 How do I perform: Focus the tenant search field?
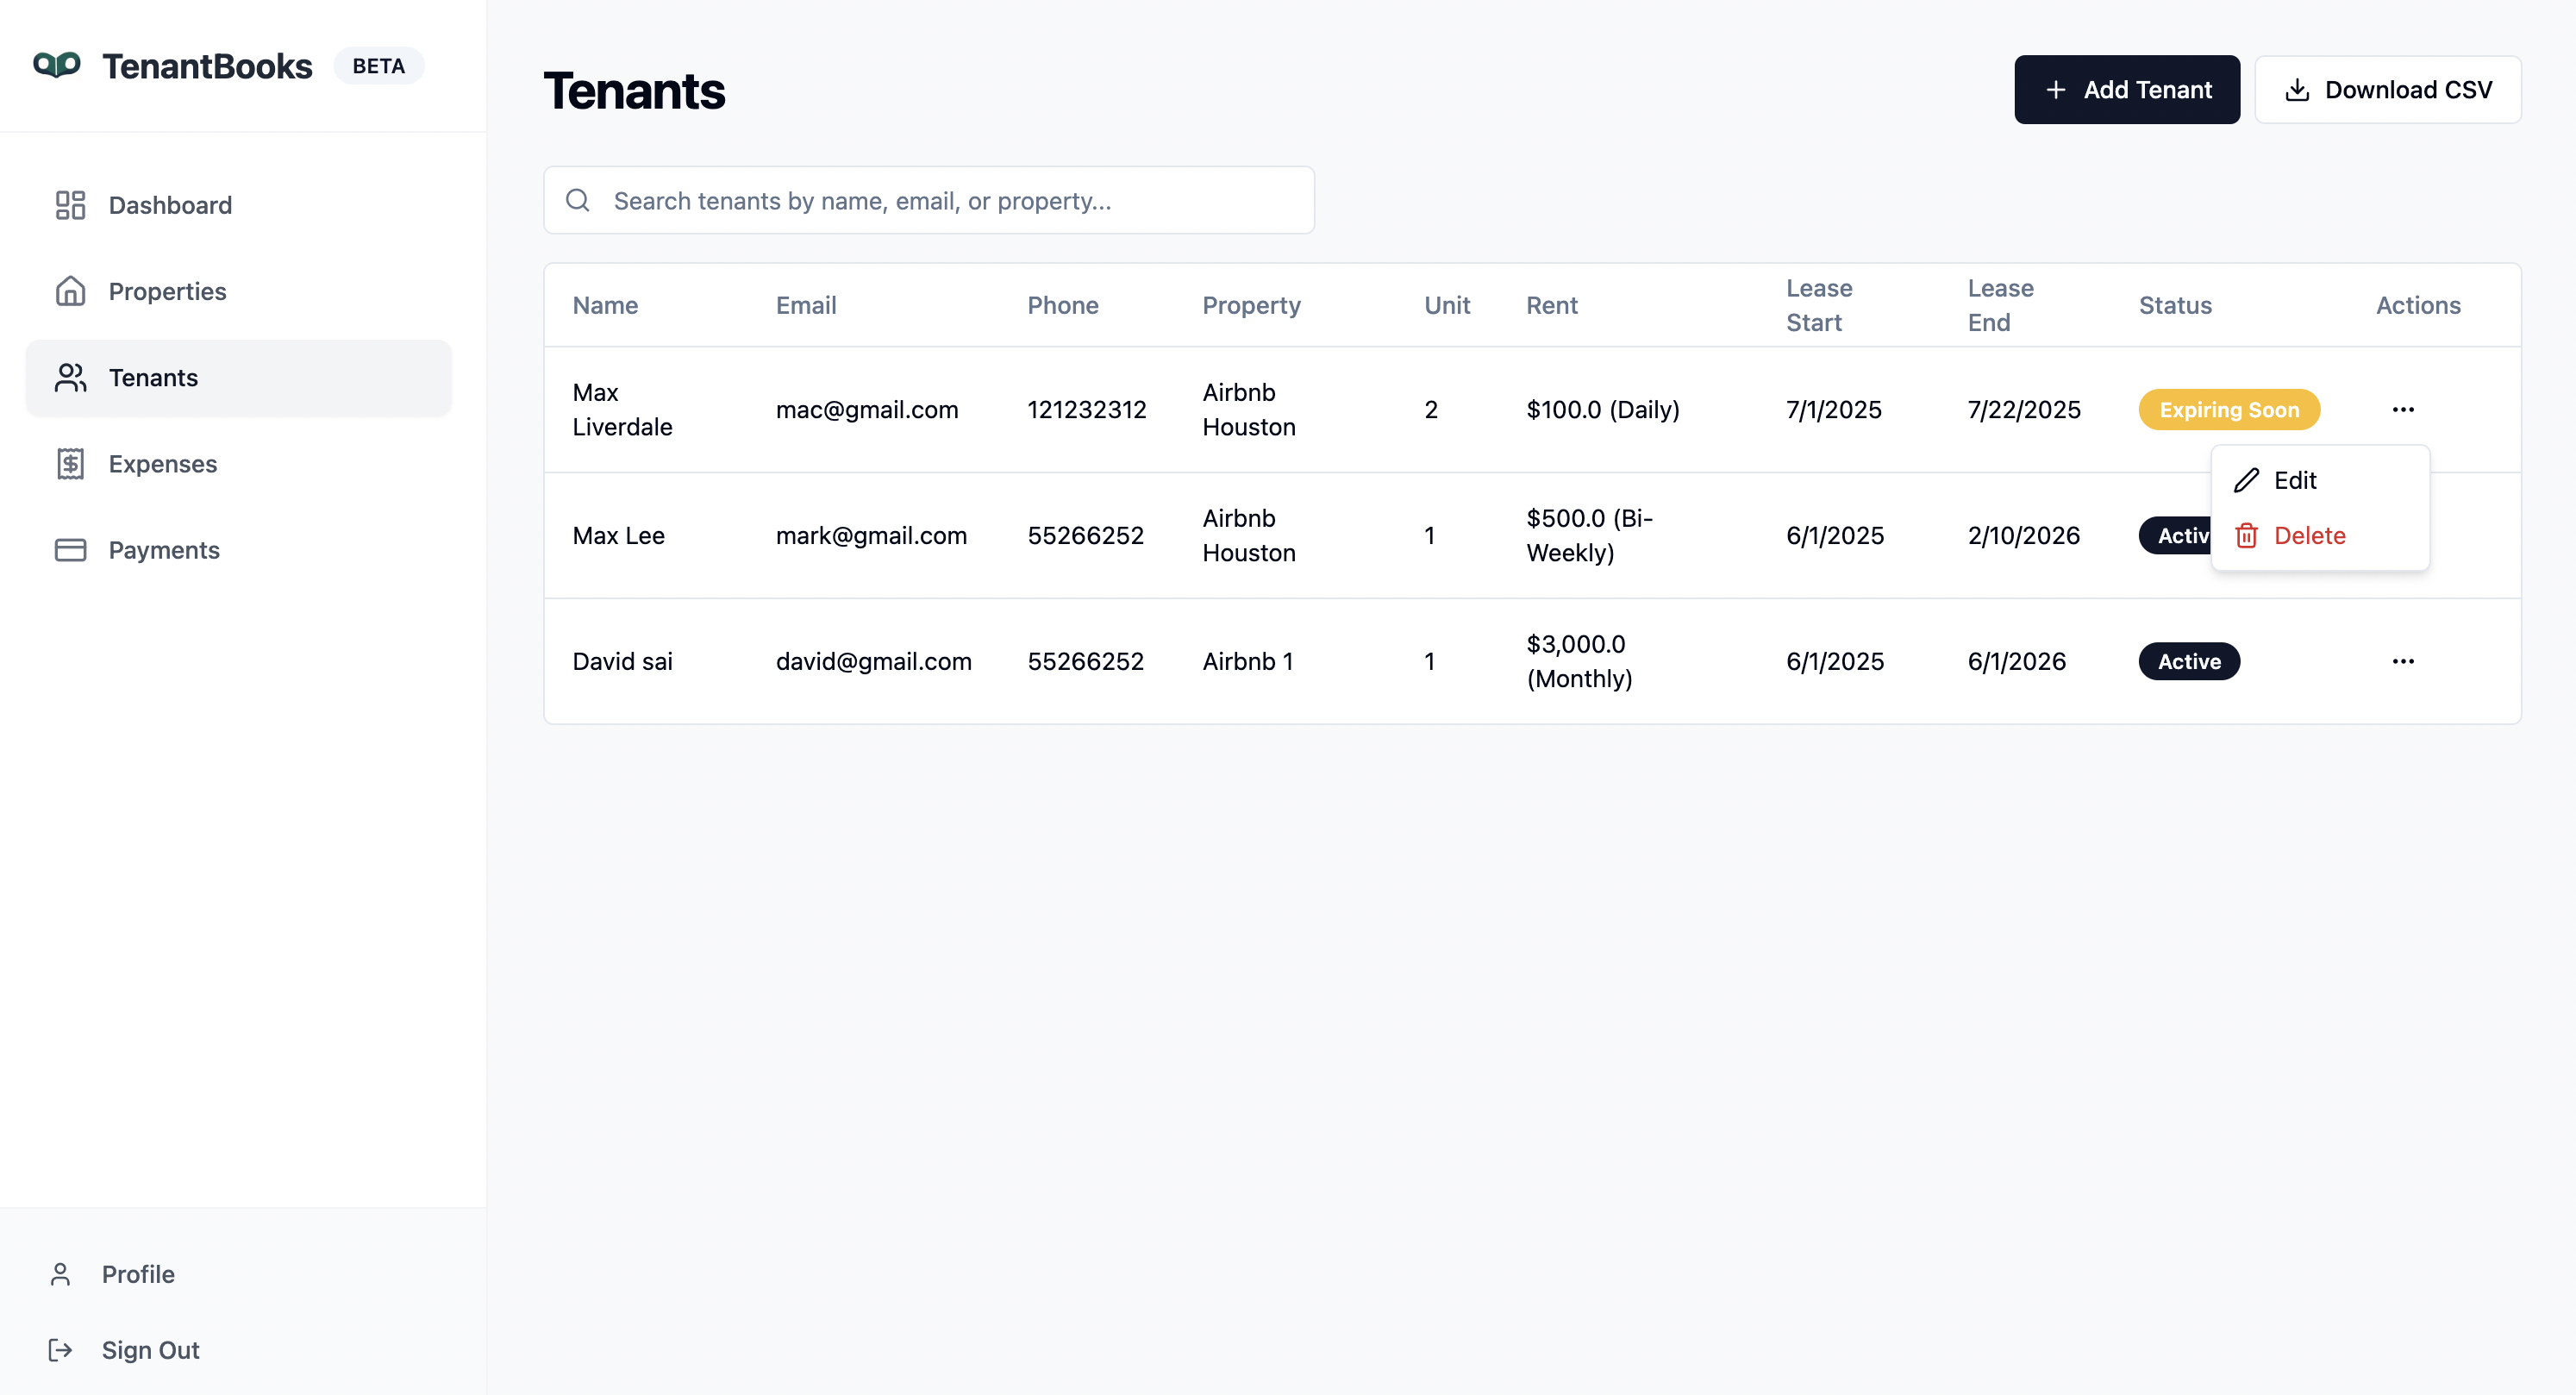point(928,200)
